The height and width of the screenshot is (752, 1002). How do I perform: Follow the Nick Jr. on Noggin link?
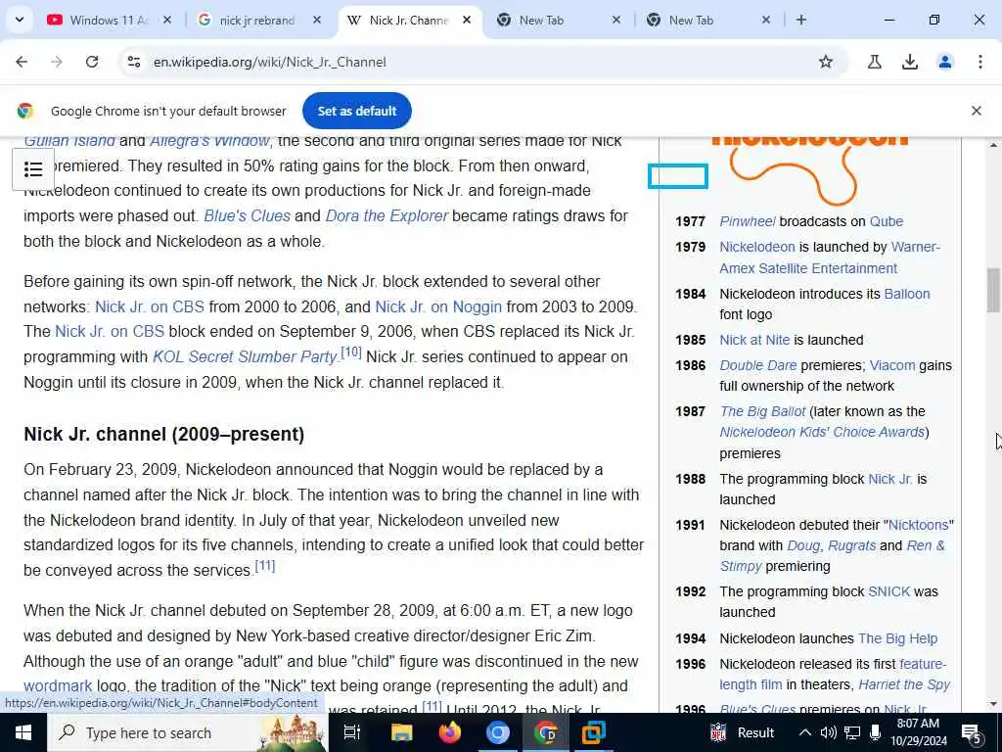click(438, 306)
